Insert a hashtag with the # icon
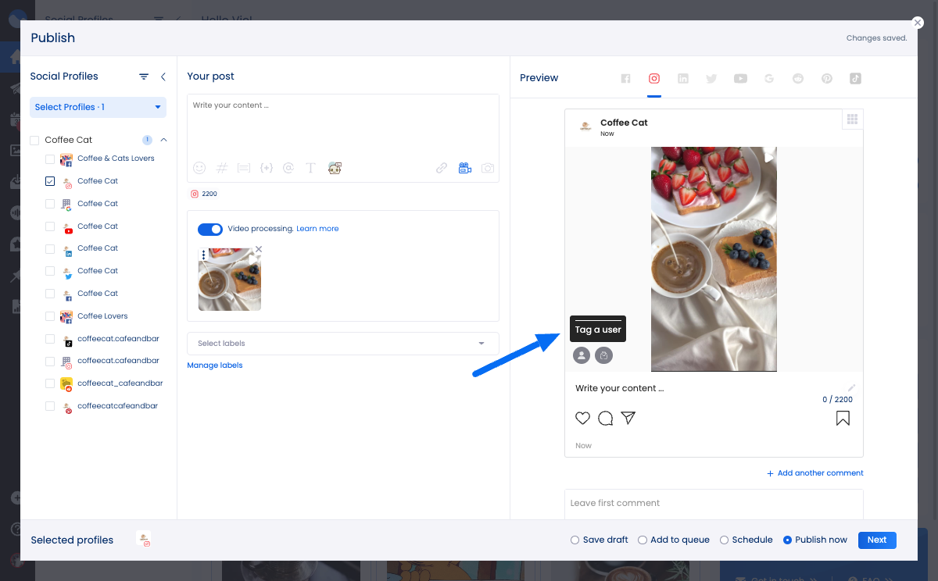This screenshot has height=581, width=938. 221,168
